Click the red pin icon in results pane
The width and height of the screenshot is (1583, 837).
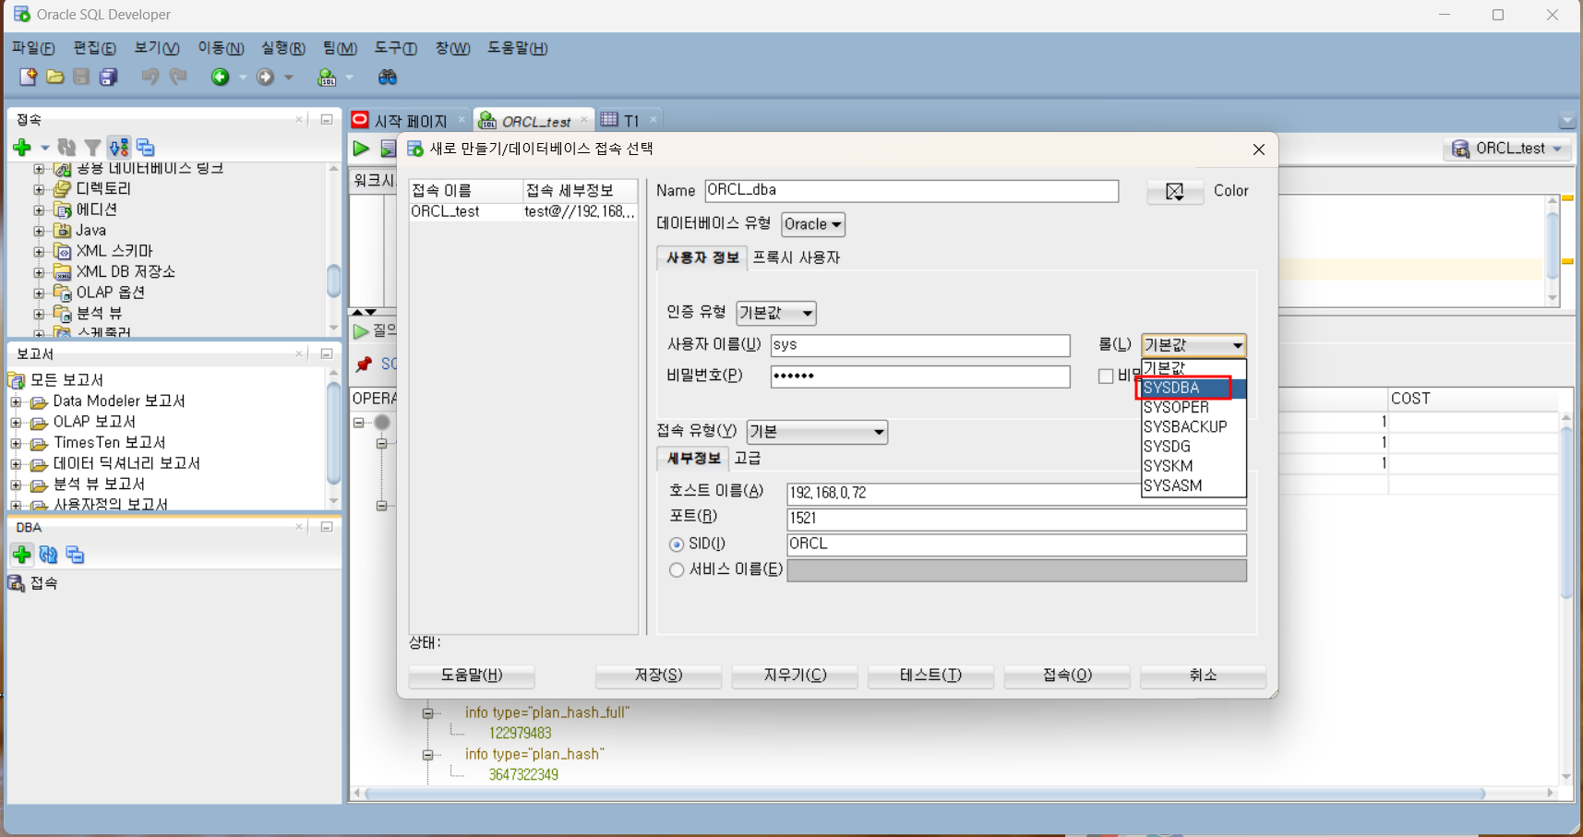click(365, 364)
